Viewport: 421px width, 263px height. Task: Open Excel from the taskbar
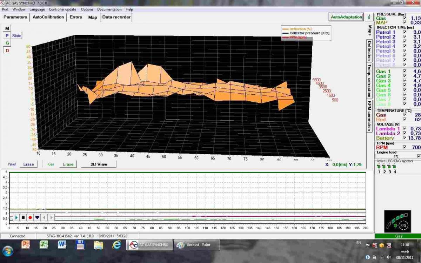[44, 244]
